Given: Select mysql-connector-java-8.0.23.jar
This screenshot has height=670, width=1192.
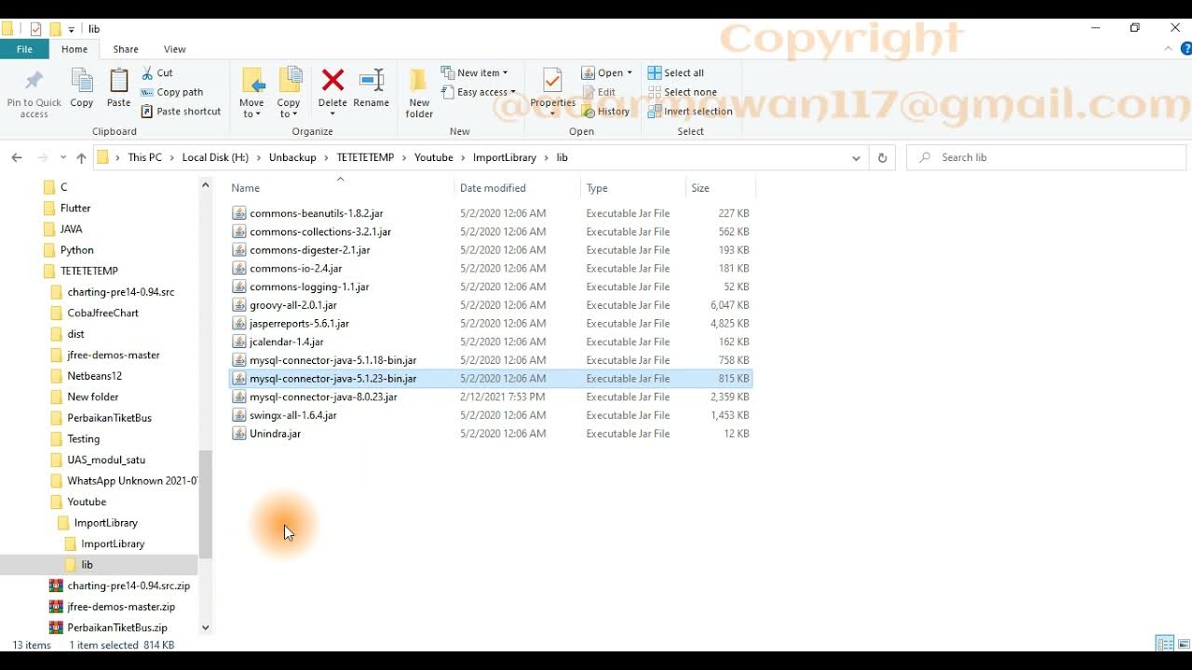Looking at the screenshot, I should point(323,396).
